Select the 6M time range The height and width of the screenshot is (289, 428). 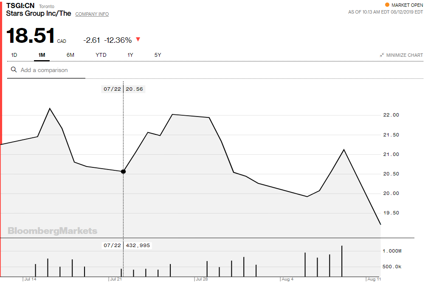70,55
